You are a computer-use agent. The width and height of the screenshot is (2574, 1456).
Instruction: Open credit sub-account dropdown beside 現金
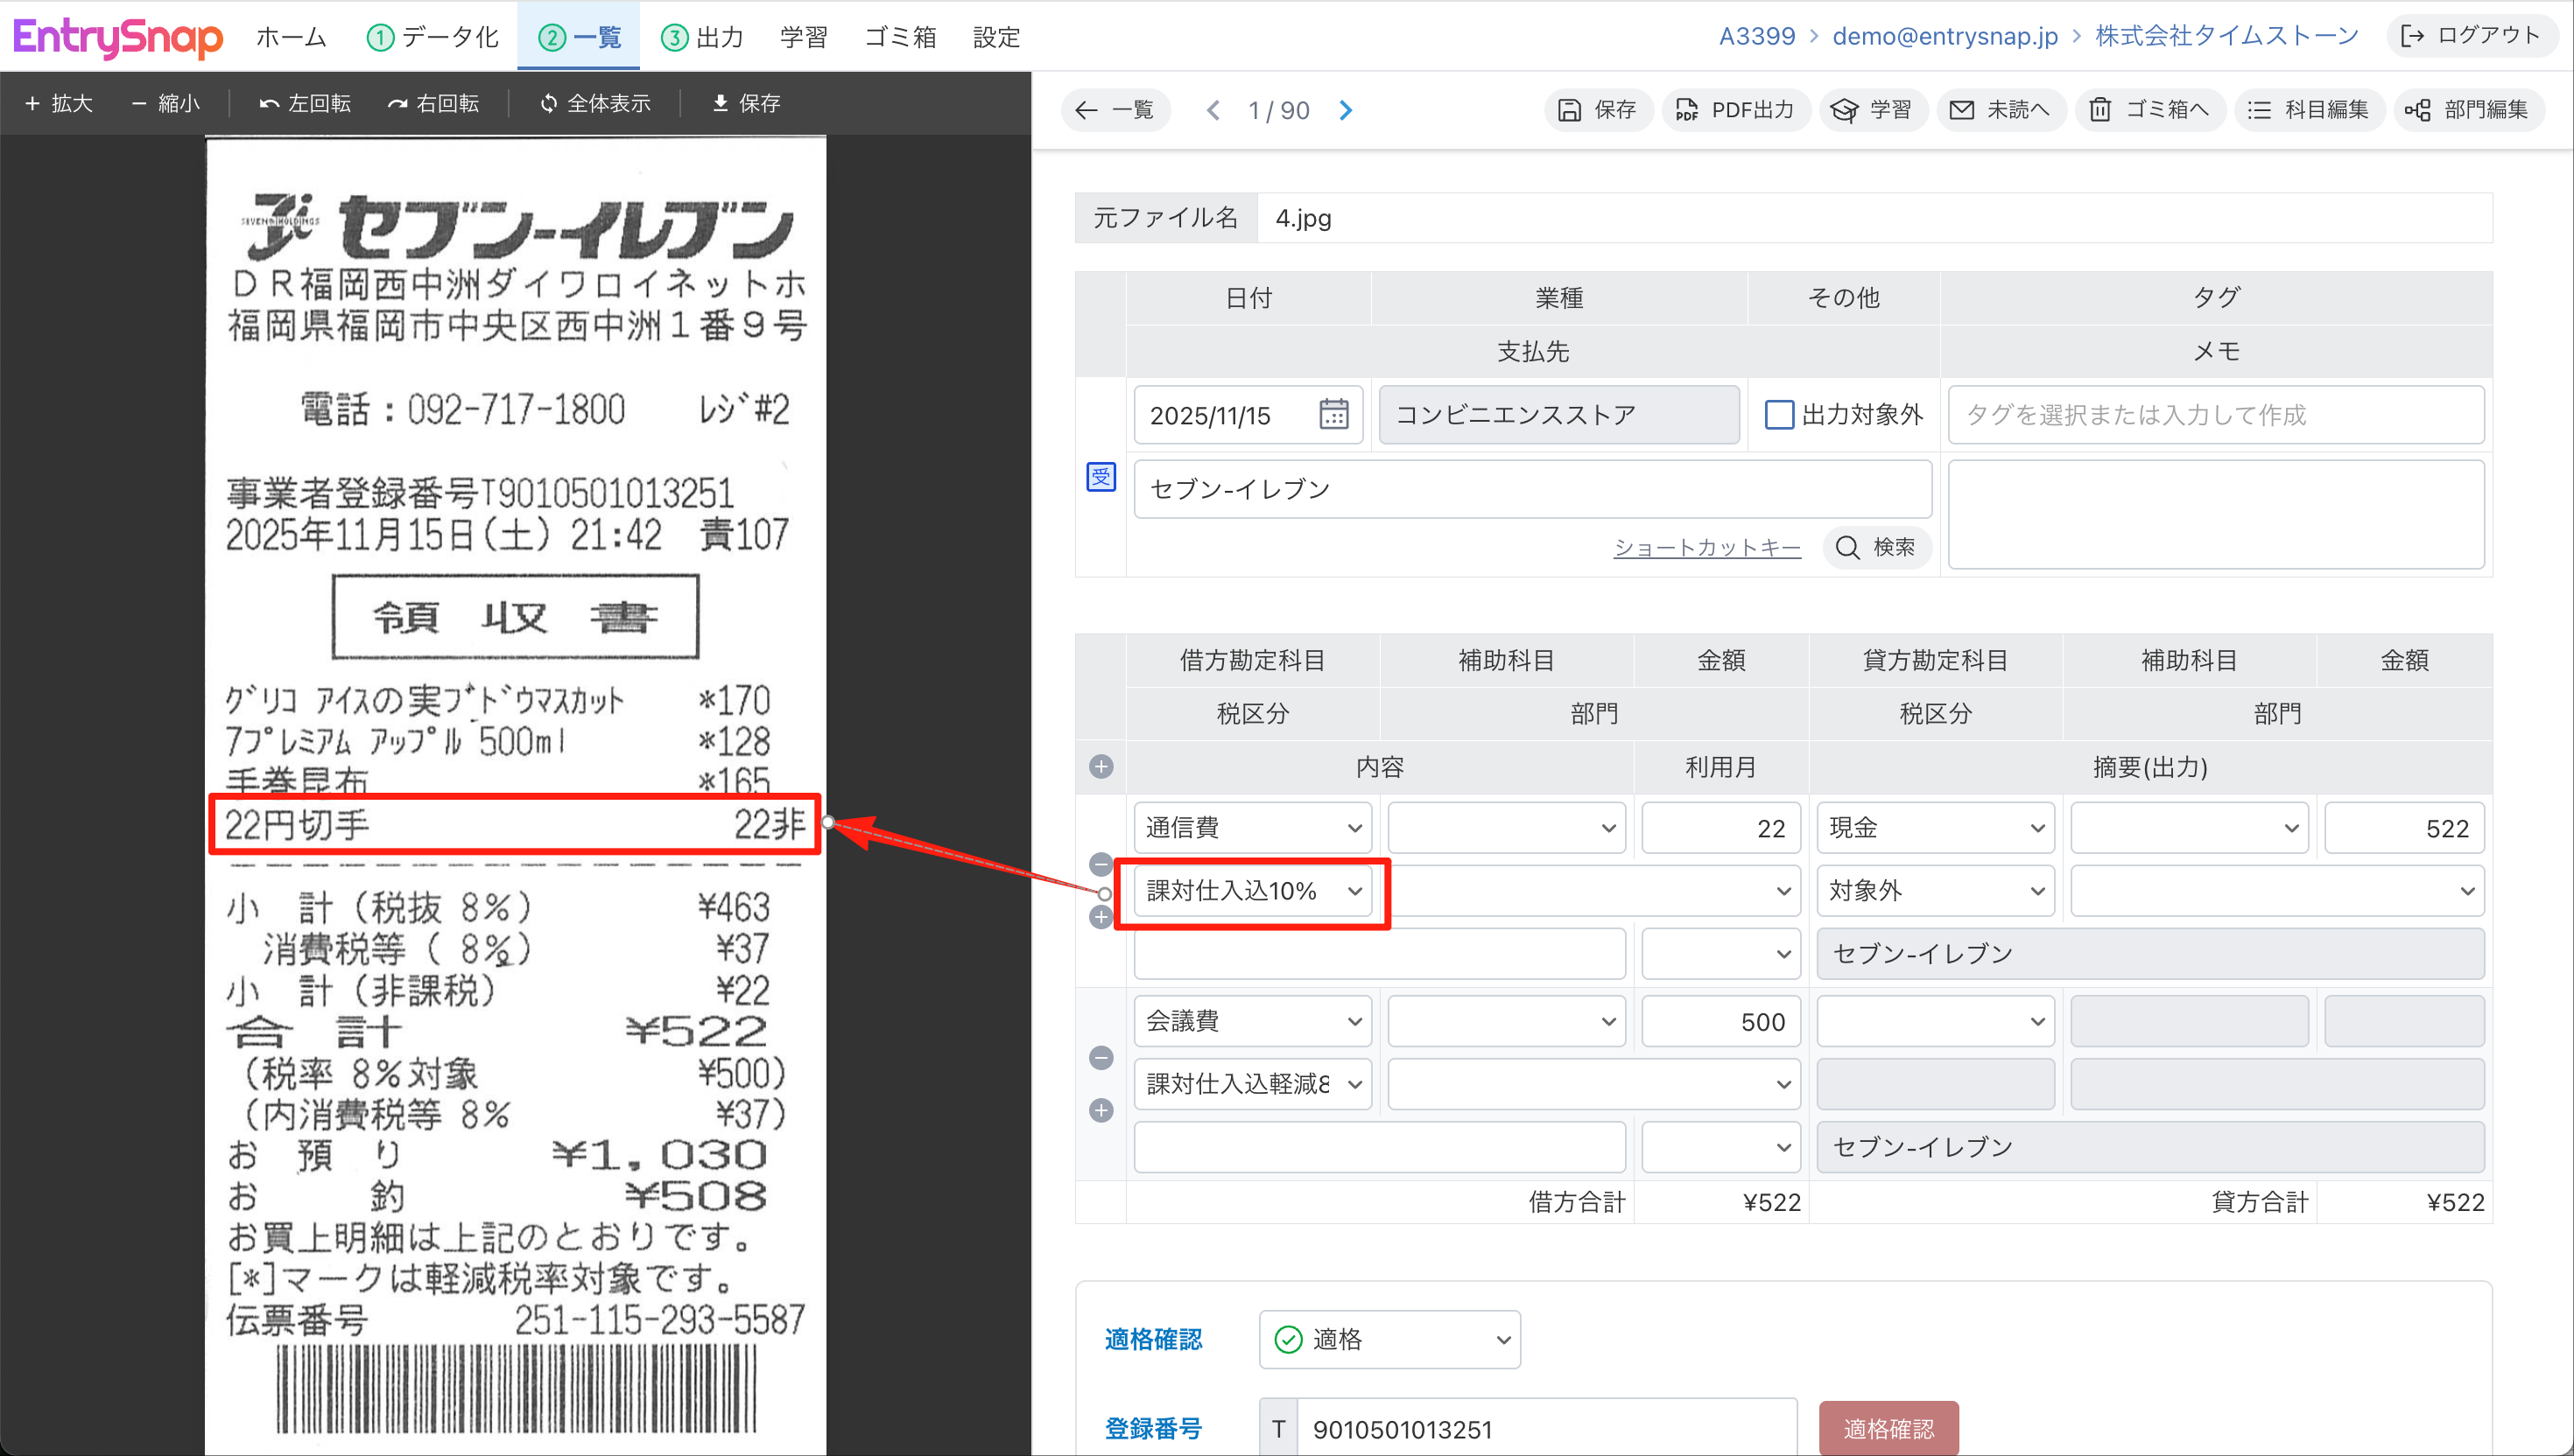[2189, 827]
